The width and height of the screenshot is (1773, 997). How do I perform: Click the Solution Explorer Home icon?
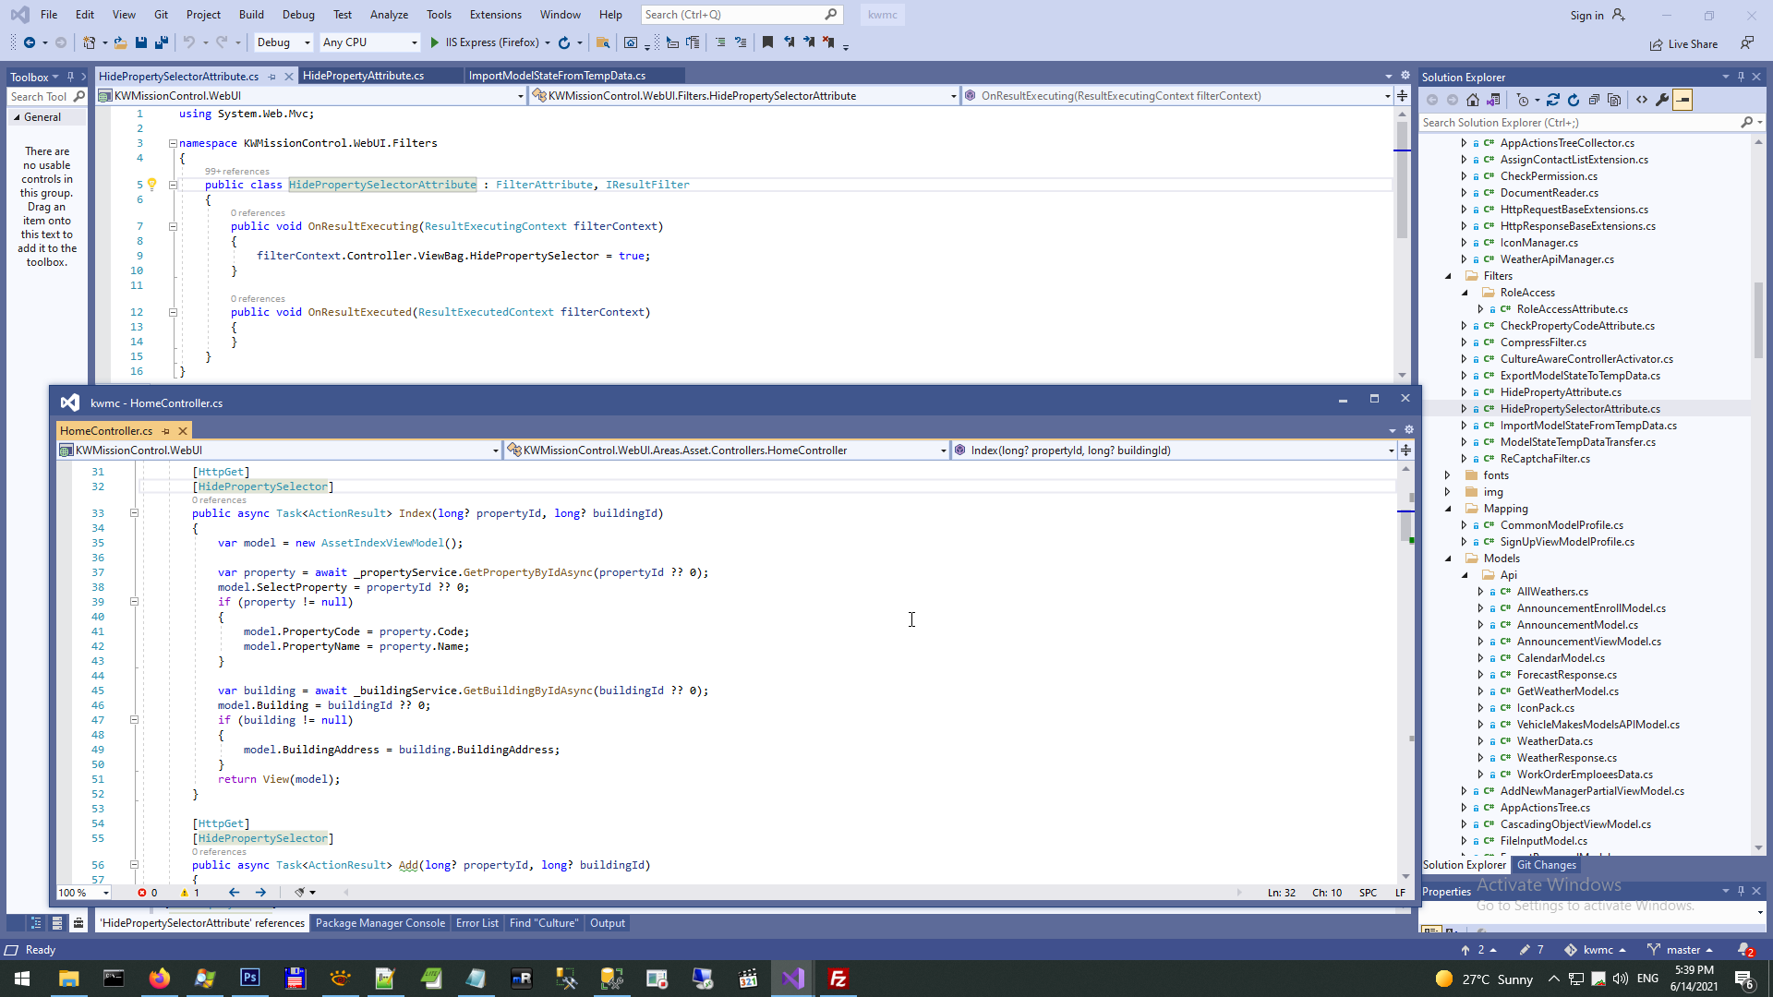pos(1473,100)
